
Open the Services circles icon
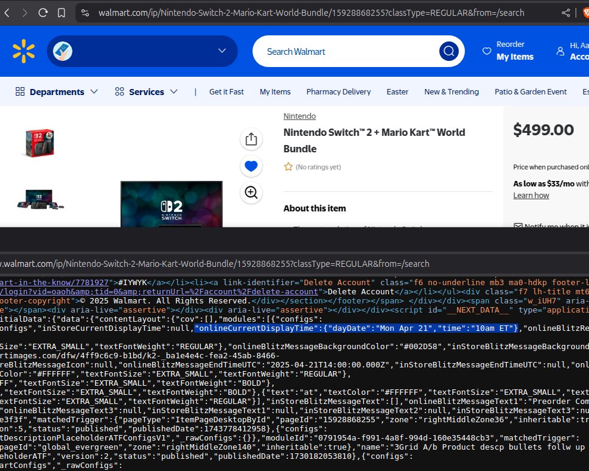(119, 91)
